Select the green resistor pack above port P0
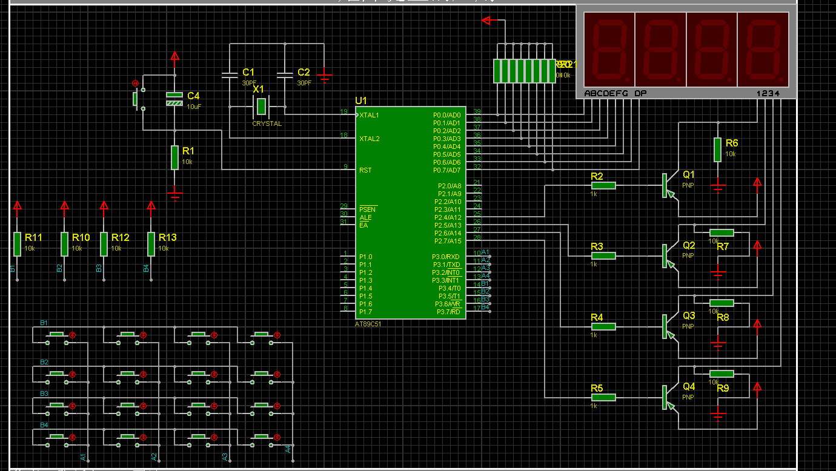836x471 pixels. click(x=524, y=71)
